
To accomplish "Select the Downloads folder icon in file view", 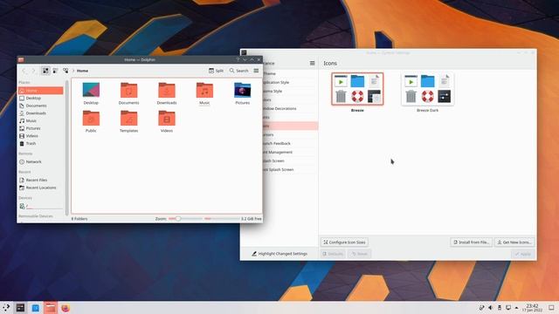I will pyautogui.click(x=167, y=90).
